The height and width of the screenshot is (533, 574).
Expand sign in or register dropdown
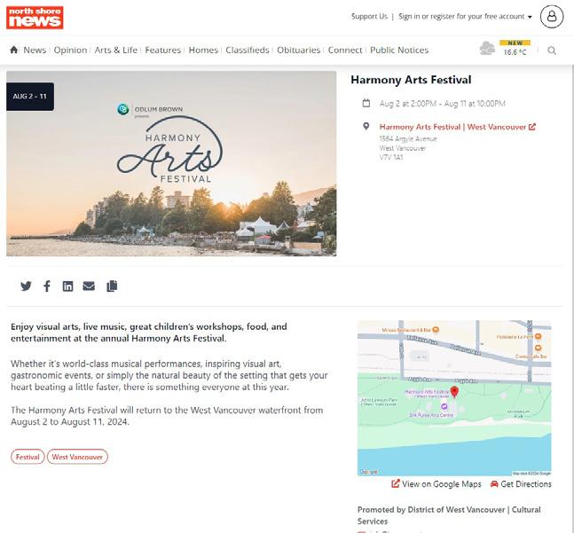(x=465, y=17)
